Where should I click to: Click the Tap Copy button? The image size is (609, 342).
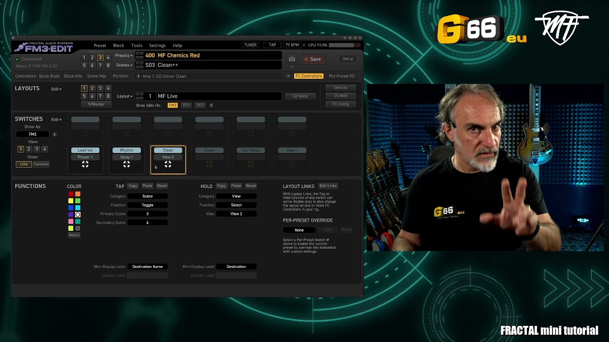[133, 186]
